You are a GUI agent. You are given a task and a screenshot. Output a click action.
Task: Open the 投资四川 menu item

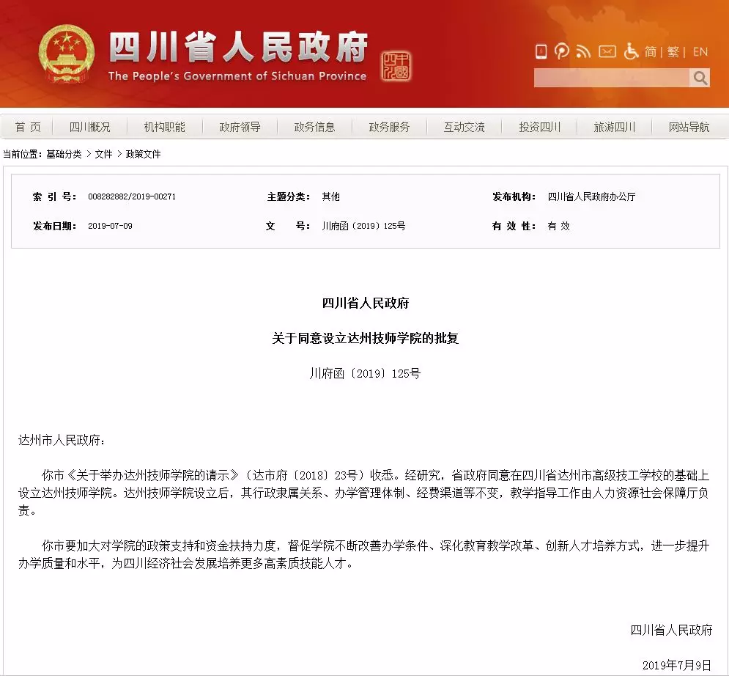[x=540, y=127]
